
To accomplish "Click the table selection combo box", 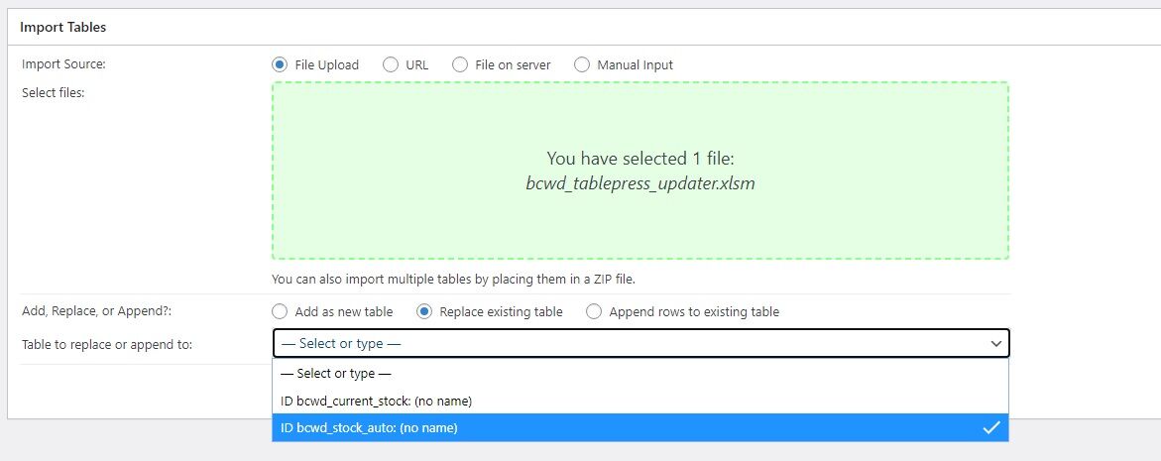I will click(x=625, y=343).
